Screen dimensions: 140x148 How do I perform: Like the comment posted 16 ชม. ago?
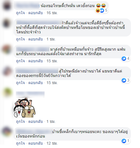click(x=20, y=13)
